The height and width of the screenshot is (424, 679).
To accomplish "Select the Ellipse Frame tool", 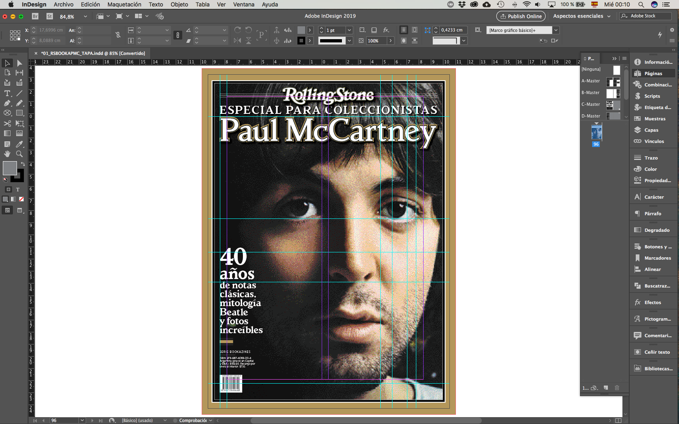I will [x=7, y=113].
